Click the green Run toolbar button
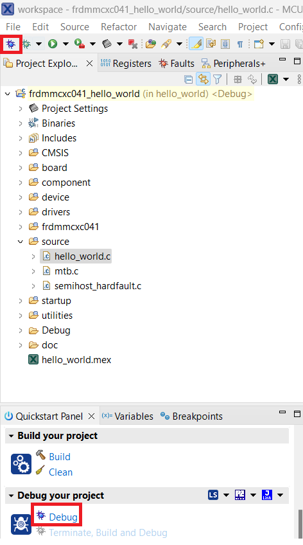The height and width of the screenshot is (545, 303). click(x=53, y=44)
